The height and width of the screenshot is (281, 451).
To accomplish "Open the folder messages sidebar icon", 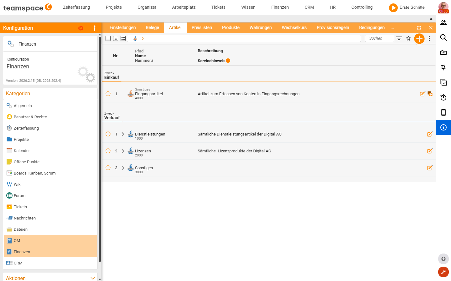I will click(x=443, y=52).
